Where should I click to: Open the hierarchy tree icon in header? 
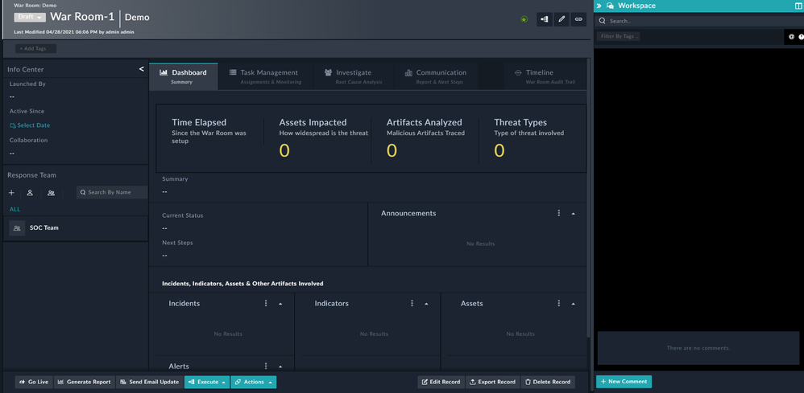pos(545,19)
